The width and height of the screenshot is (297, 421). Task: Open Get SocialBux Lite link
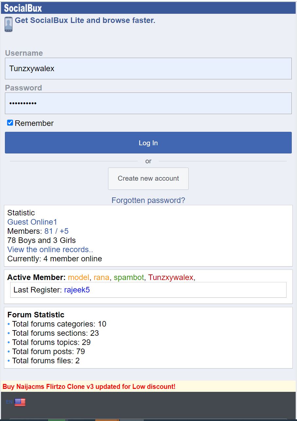click(85, 20)
